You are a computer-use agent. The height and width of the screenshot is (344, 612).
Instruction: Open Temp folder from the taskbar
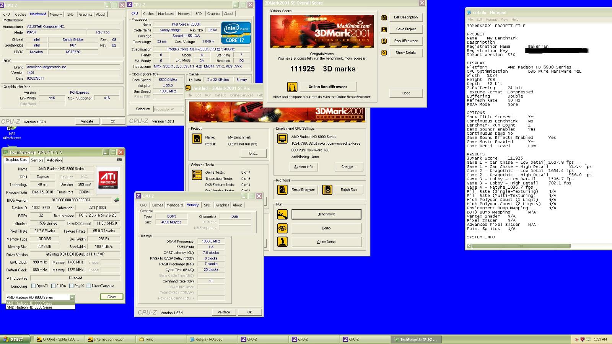160,339
